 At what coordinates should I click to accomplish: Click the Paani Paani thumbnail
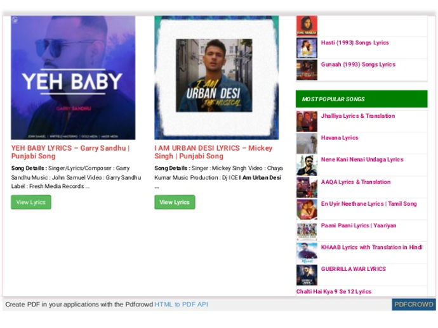point(307,231)
